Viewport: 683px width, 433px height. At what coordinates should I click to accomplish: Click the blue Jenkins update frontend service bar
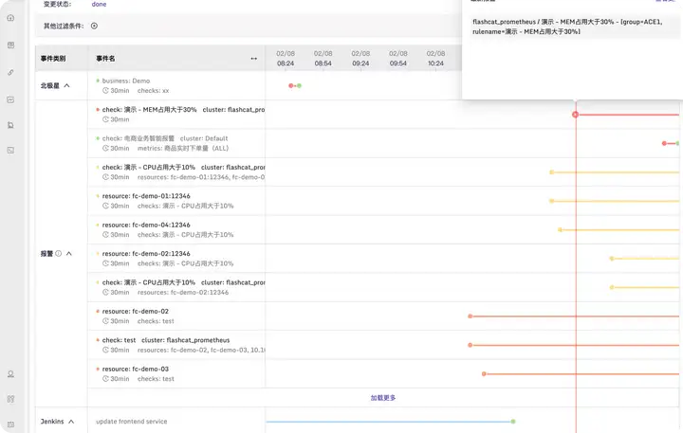[389, 421]
